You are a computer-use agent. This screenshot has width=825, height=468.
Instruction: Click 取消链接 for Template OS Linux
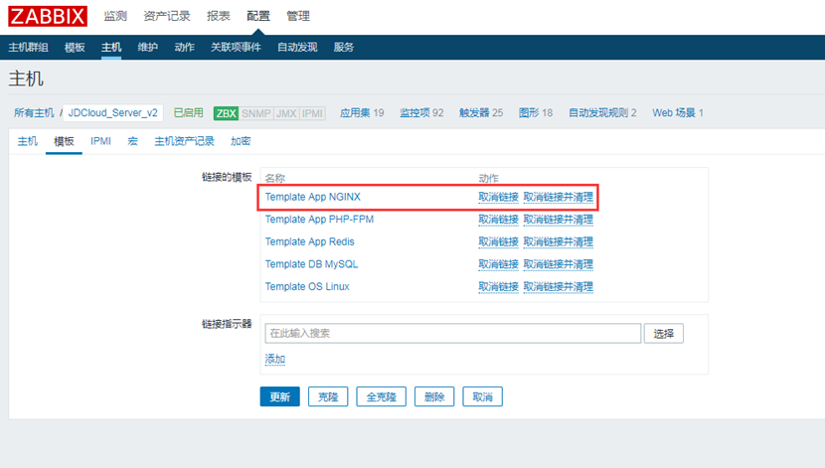click(x=498, y=286)
